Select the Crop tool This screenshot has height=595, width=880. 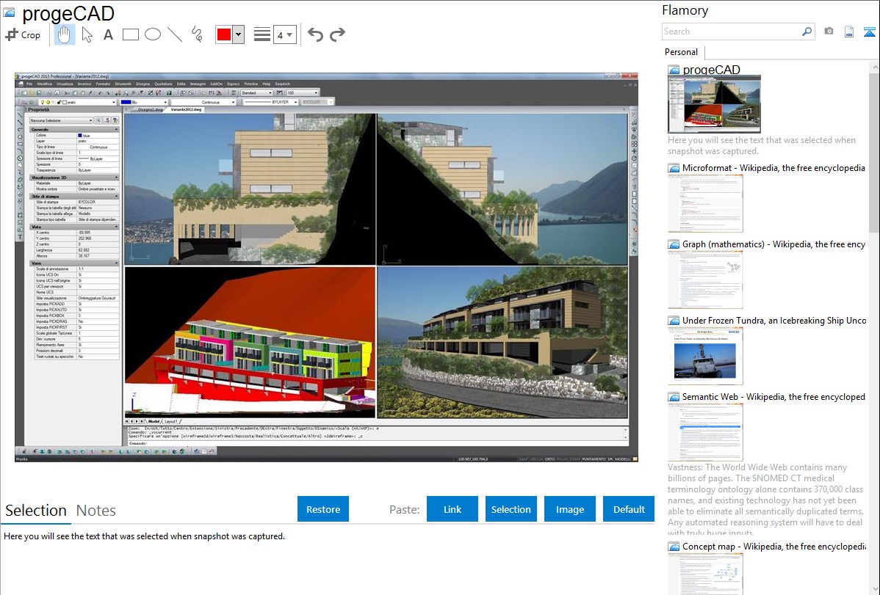click(23, 34)
